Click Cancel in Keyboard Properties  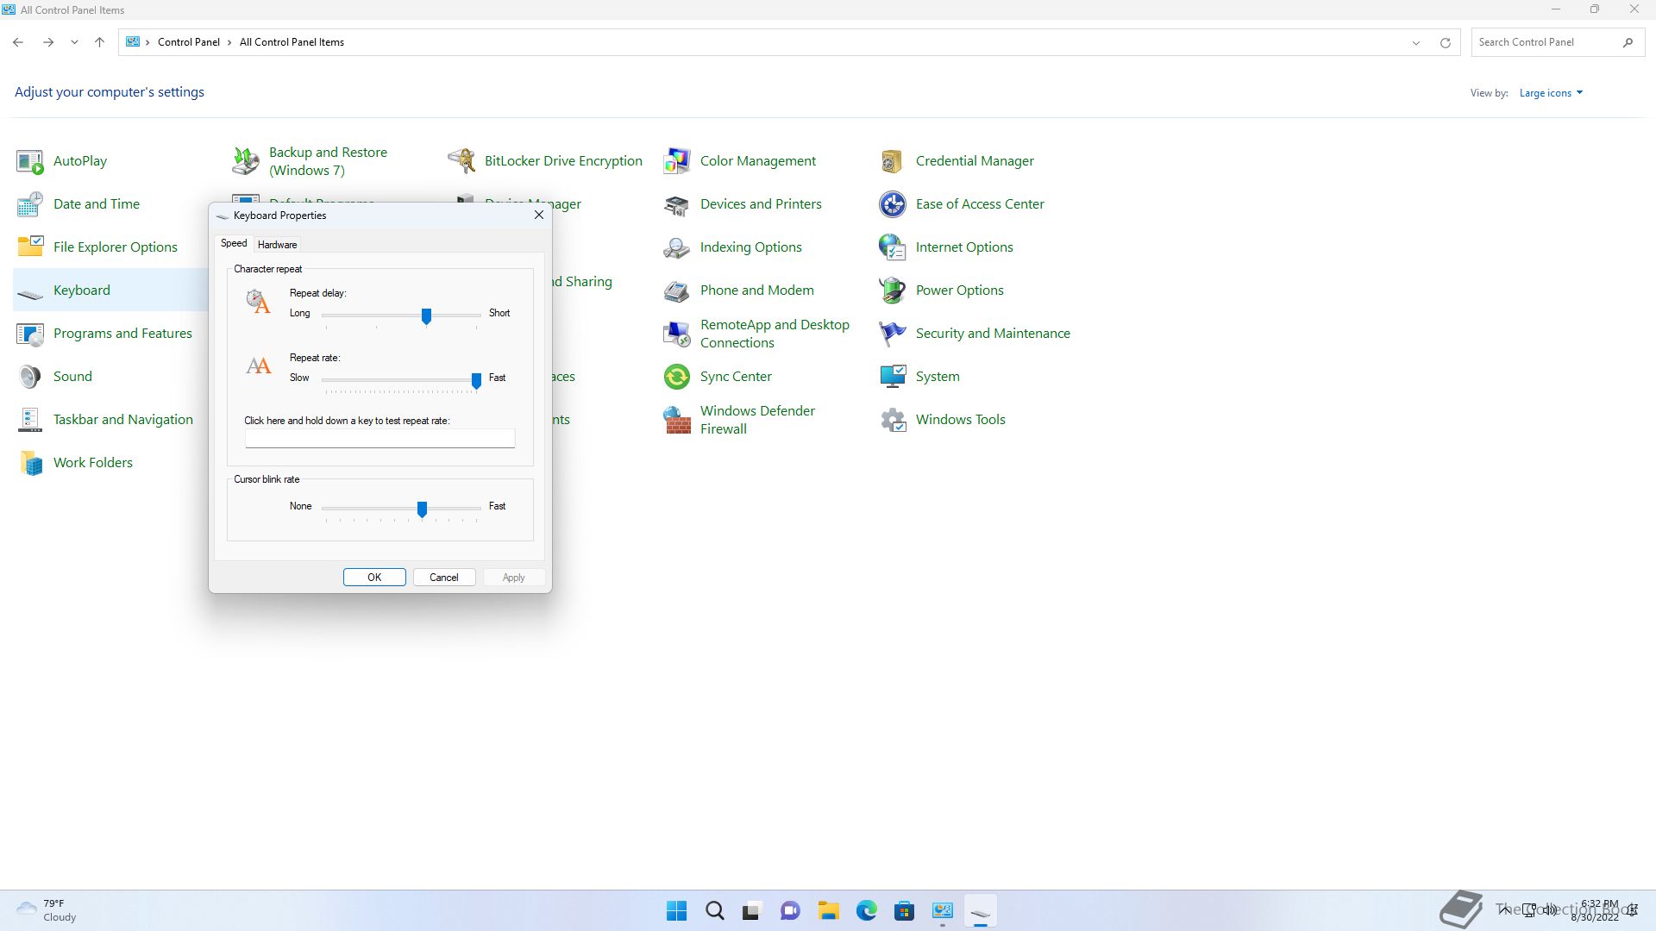[x=444, y=578]
